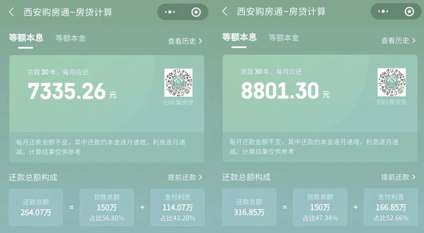Tap 贷款总额 150万 card with 56.80%
The height and width of the screenshot is (233, 424).
(x=107, y=207)
